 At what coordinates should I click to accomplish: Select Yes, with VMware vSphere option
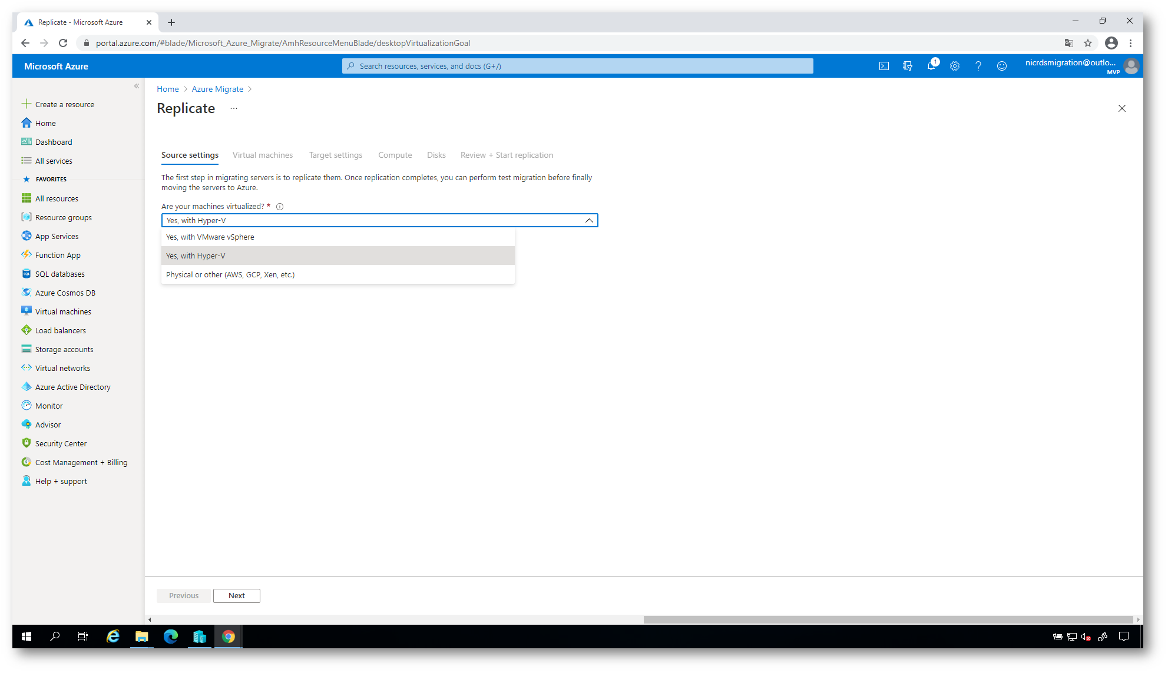pos(338,237)
